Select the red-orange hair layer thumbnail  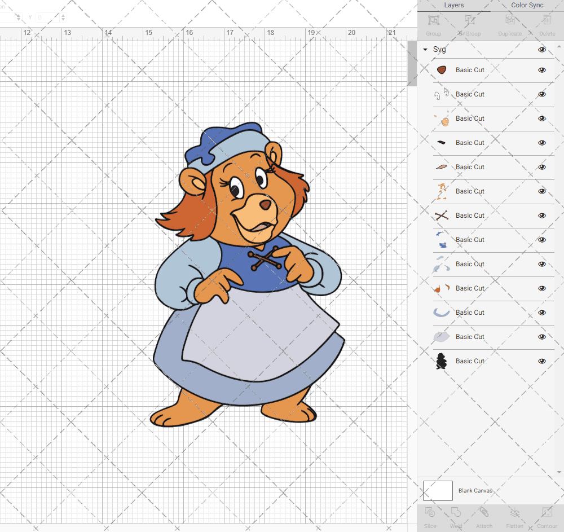click(442, 288)
